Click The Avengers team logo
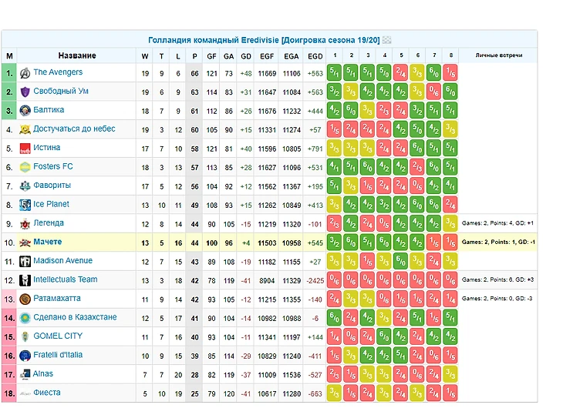 point(25,73)
